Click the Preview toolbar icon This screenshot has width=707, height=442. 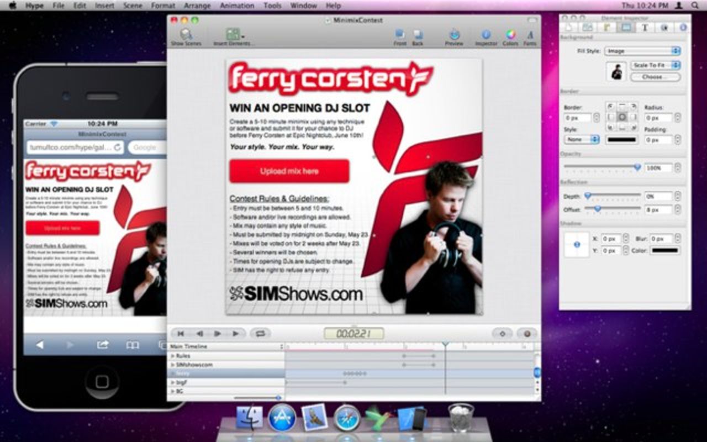(x=454, y=36)
